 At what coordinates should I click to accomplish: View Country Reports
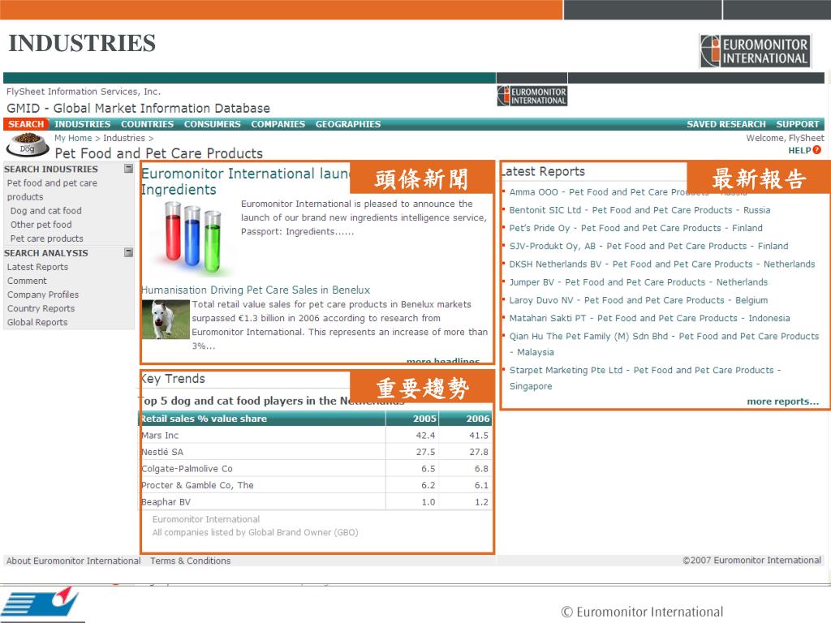click(41, 308)
